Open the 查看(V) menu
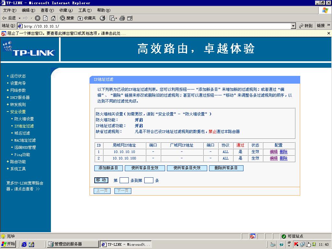The image size is (332, 249). point(47,10)
